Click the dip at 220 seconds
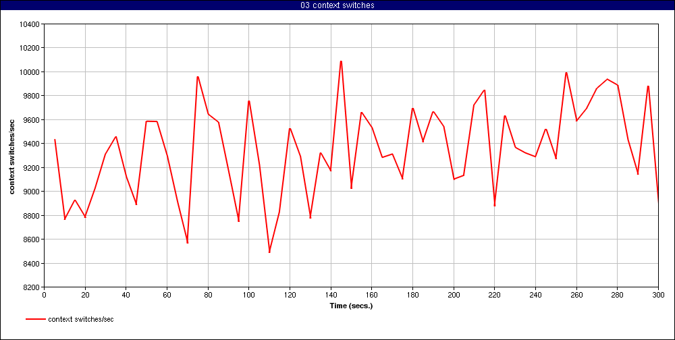The image size is (675, 340). (495, 204)
